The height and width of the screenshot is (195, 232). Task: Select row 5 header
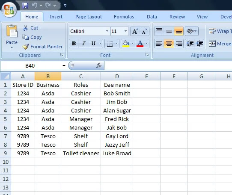coord(6,119)
